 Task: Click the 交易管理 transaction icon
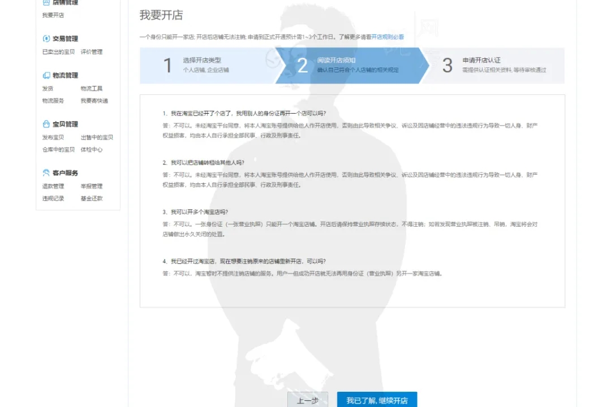point(47,38)
